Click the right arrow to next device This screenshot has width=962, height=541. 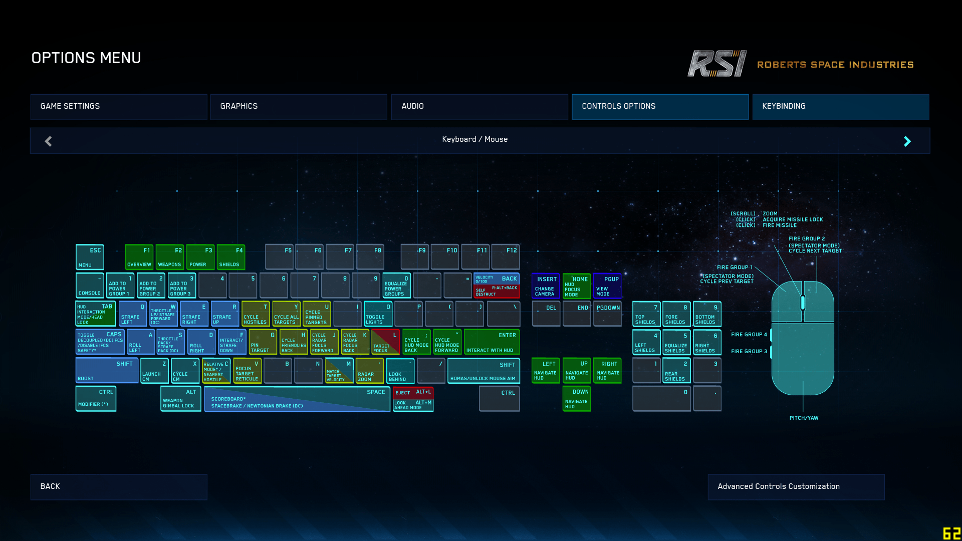(907, 141)
